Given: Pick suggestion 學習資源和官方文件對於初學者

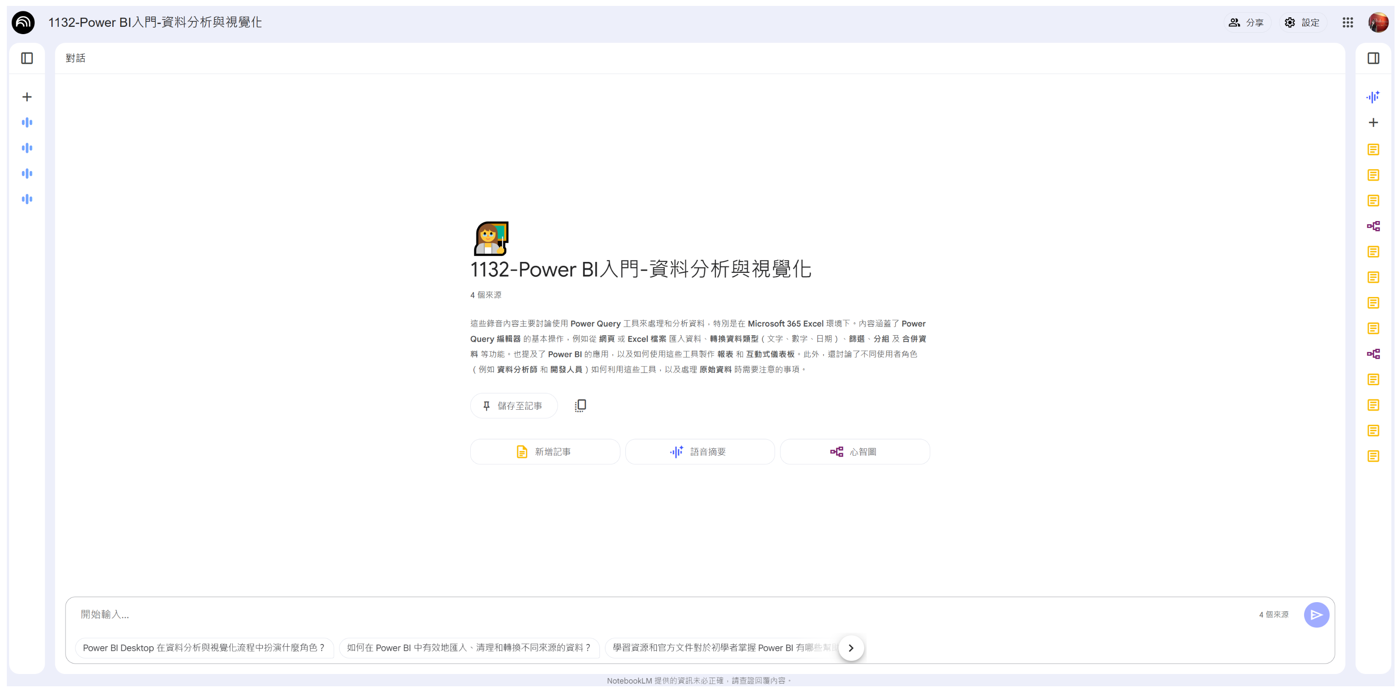Looking at the screenshot, I should [723, 648].
